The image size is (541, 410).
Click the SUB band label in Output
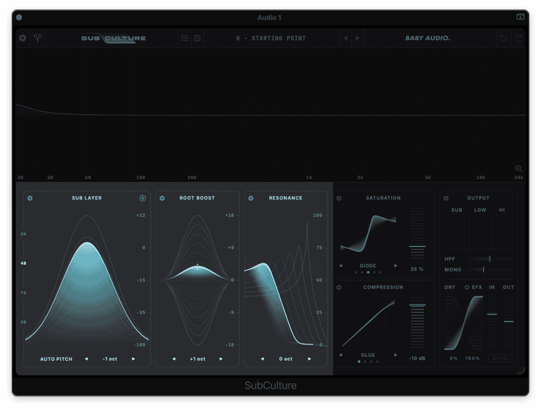(456, 210)
